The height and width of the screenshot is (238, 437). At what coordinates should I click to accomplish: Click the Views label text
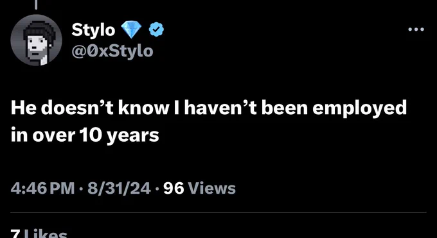click(212, 188)
